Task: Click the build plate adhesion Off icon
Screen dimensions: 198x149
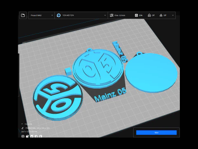Action: coord(161,15)
